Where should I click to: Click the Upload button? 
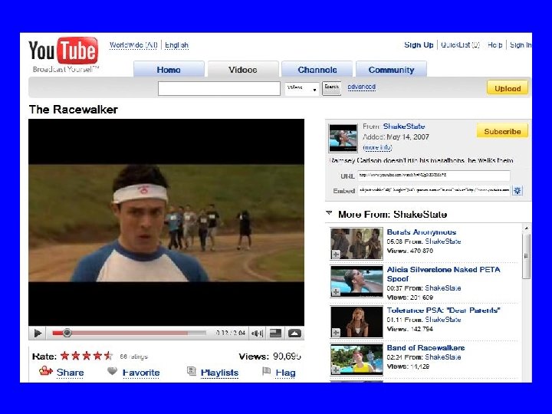(508, 88)
